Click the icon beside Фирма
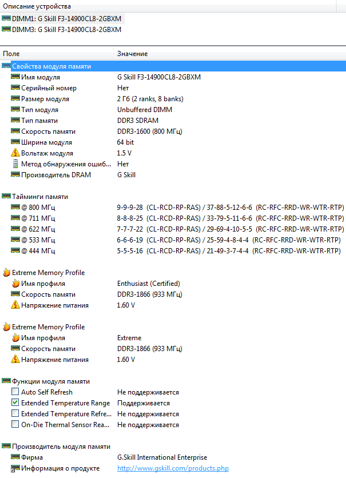The height and width of the screenshot is (478, 346). 15,457
